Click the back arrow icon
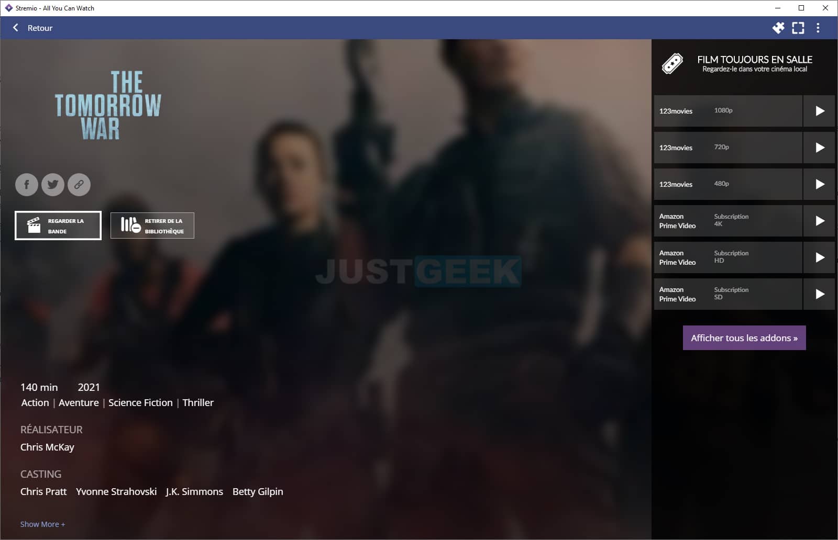The width and height of the screenshot is (838, 540). click(x=15, y=28)
